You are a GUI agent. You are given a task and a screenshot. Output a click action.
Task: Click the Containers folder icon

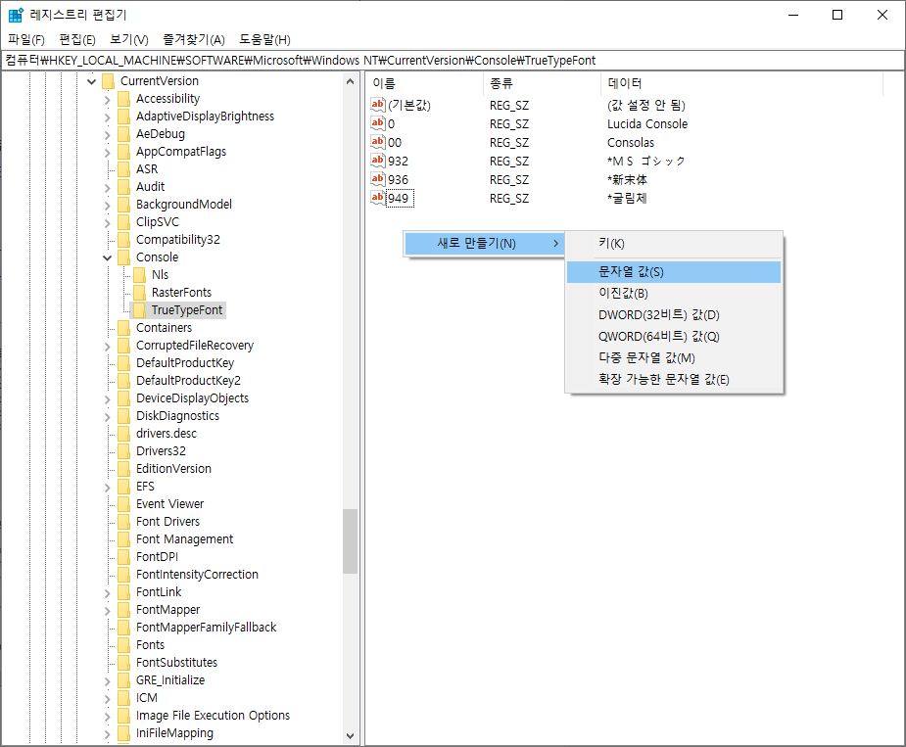[123, 328]
